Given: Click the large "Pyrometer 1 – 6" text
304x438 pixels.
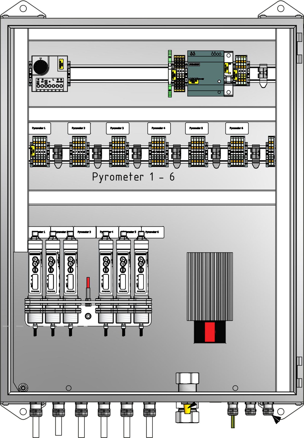Looking at the screenshot, I should point(133,177).
